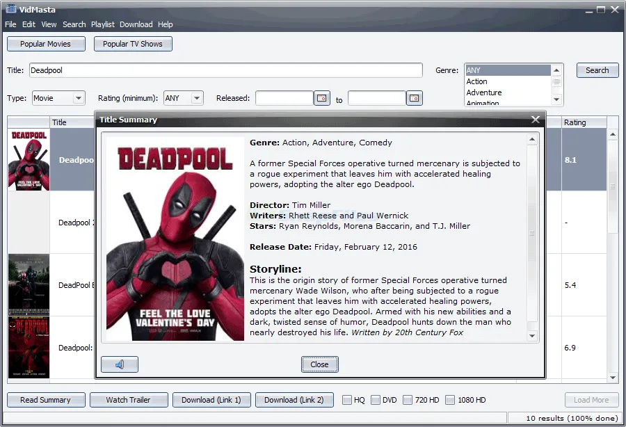Enable the DVD checkbox

tap(376, 400)
